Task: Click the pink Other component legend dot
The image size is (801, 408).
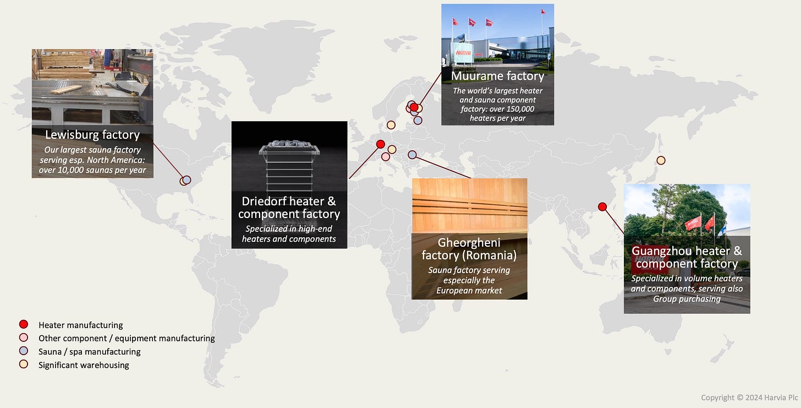Action: pyautogui.click(x=23, y=338)
